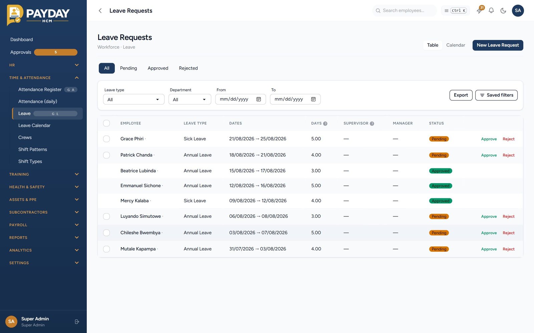The height and width of the screenshot is (333, 534).
Task: Select Mutale Kapampa's row checkbox
Action: 106,249
